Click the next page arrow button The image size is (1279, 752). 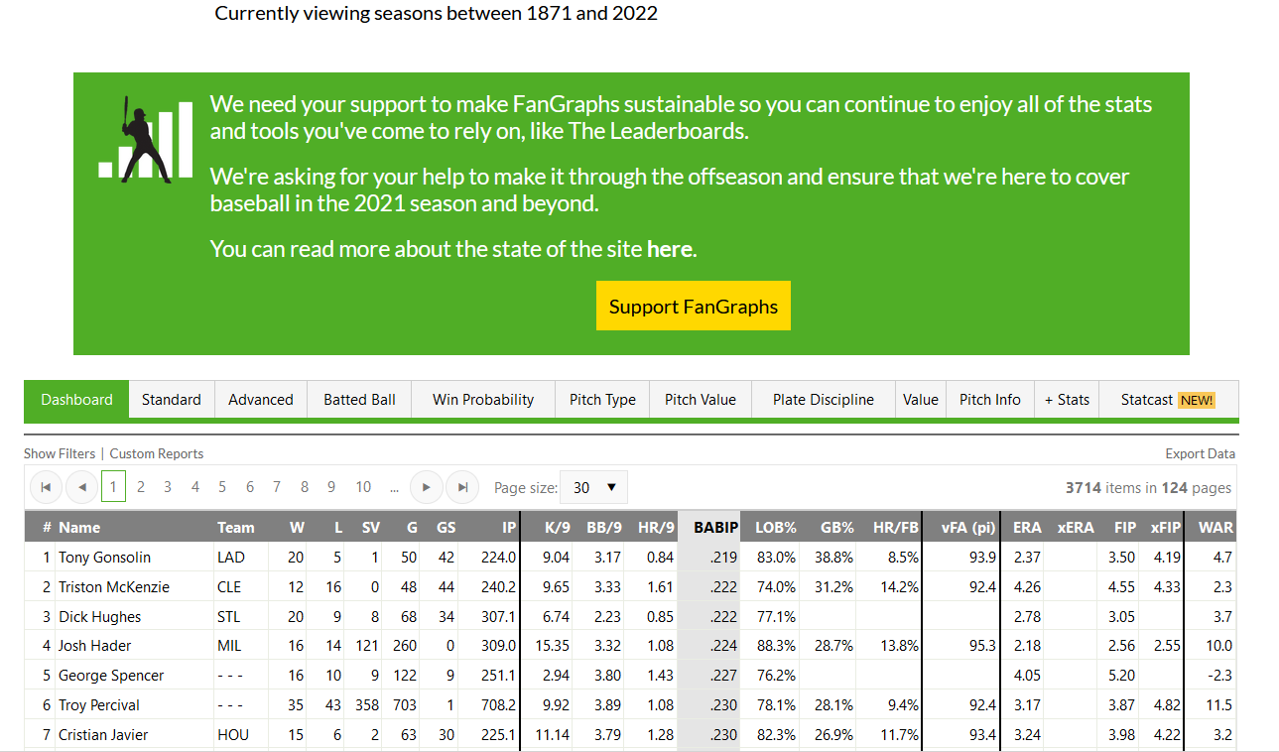[x=426, y=487]
